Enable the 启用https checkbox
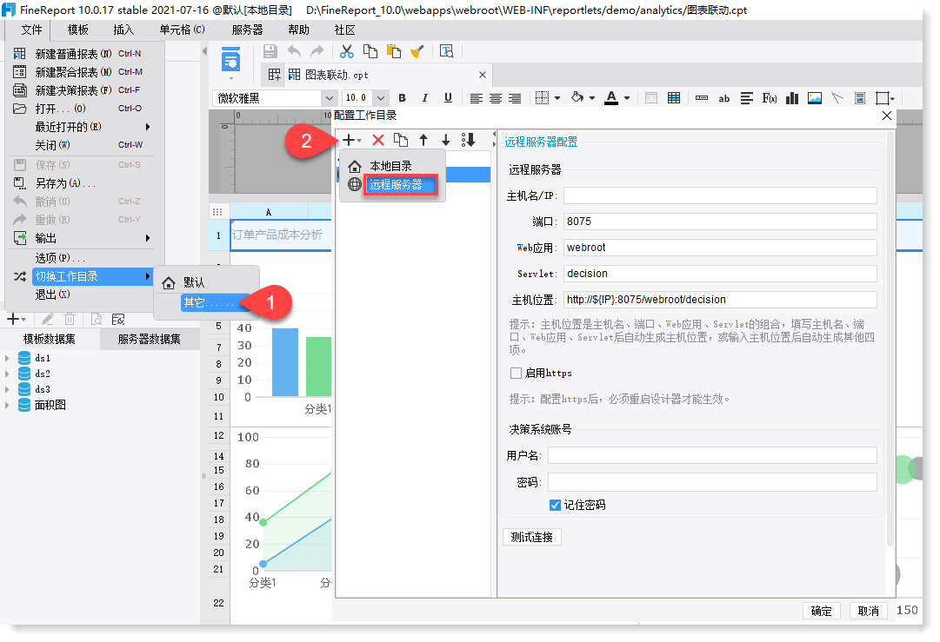 [x=517, y=373]
